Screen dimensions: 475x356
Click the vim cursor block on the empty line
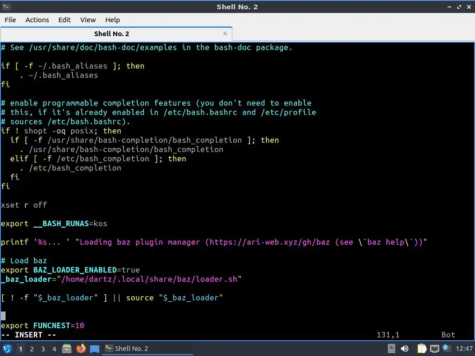tap(3, 316)
